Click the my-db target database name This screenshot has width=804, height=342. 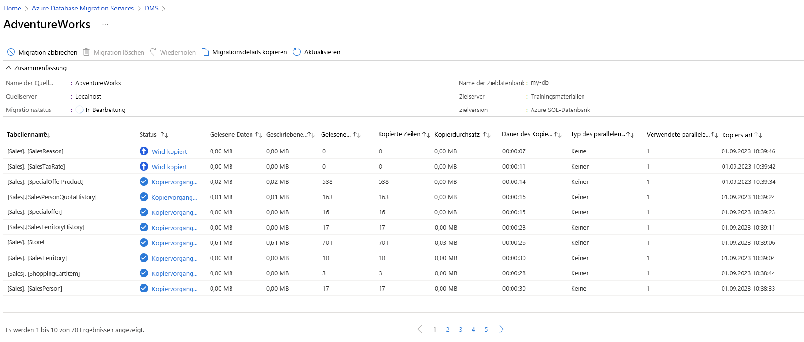tap(540, 83)
